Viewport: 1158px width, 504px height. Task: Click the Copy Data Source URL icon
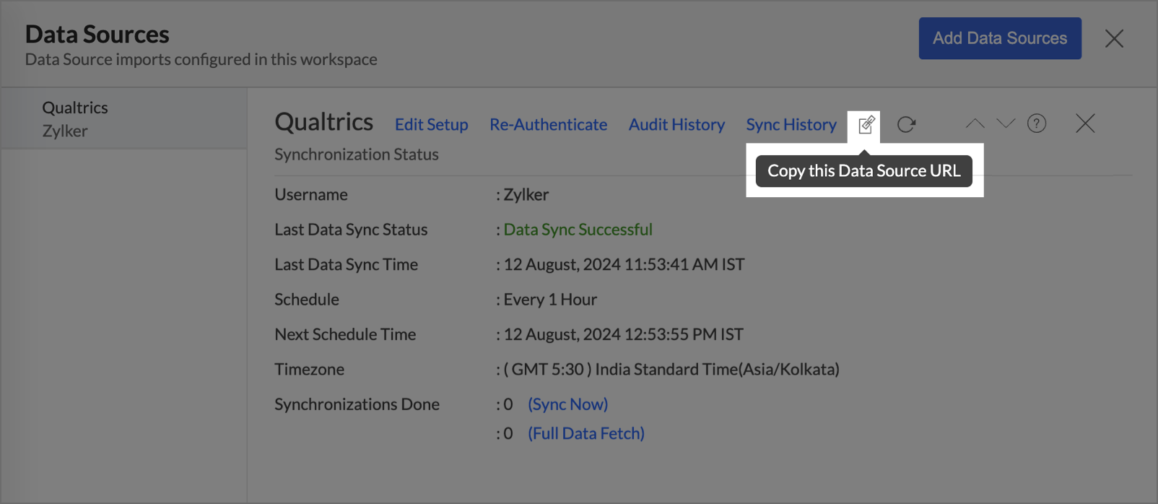(x=866, y=125)
